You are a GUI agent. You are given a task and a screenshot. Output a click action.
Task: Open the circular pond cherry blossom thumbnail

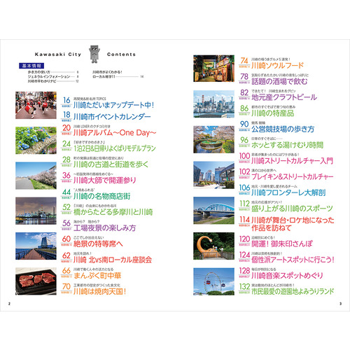pyautogui.click(x=213, y=139)
